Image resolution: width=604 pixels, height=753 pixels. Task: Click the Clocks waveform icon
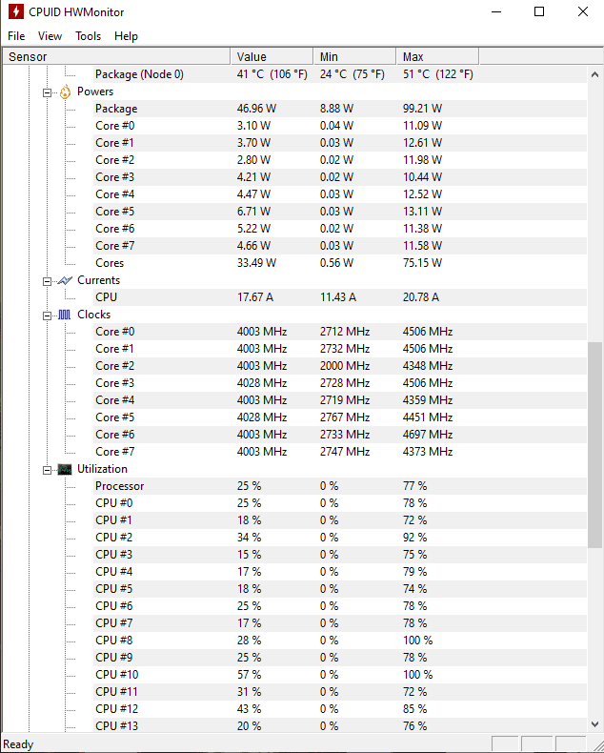coord(65,315)
